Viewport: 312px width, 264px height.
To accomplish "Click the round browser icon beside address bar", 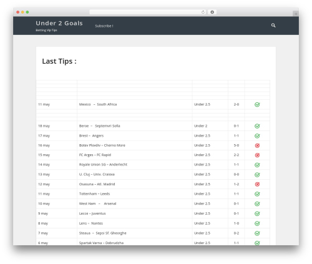I will click(x=212, y=12).
